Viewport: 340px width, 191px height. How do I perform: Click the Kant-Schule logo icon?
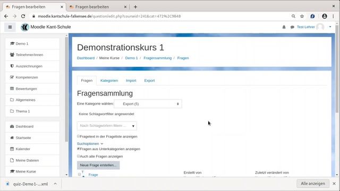25,27
